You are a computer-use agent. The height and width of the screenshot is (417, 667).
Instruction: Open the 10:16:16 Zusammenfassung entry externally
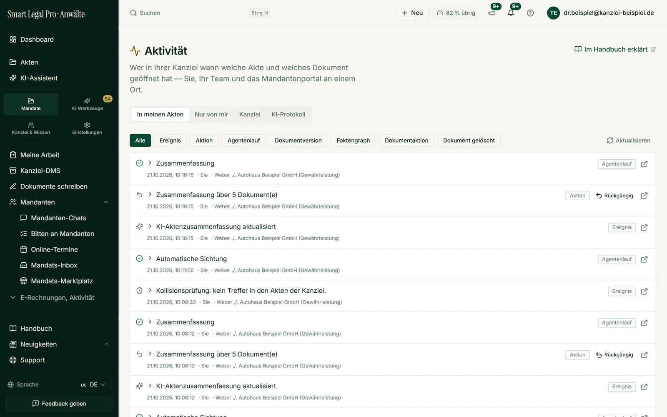644,164
